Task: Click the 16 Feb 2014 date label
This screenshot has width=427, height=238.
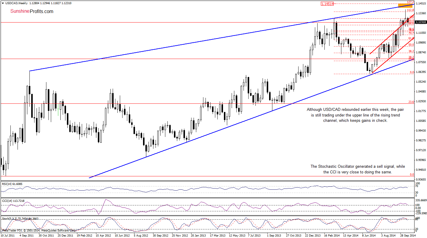Action: (x=332, y=235)
